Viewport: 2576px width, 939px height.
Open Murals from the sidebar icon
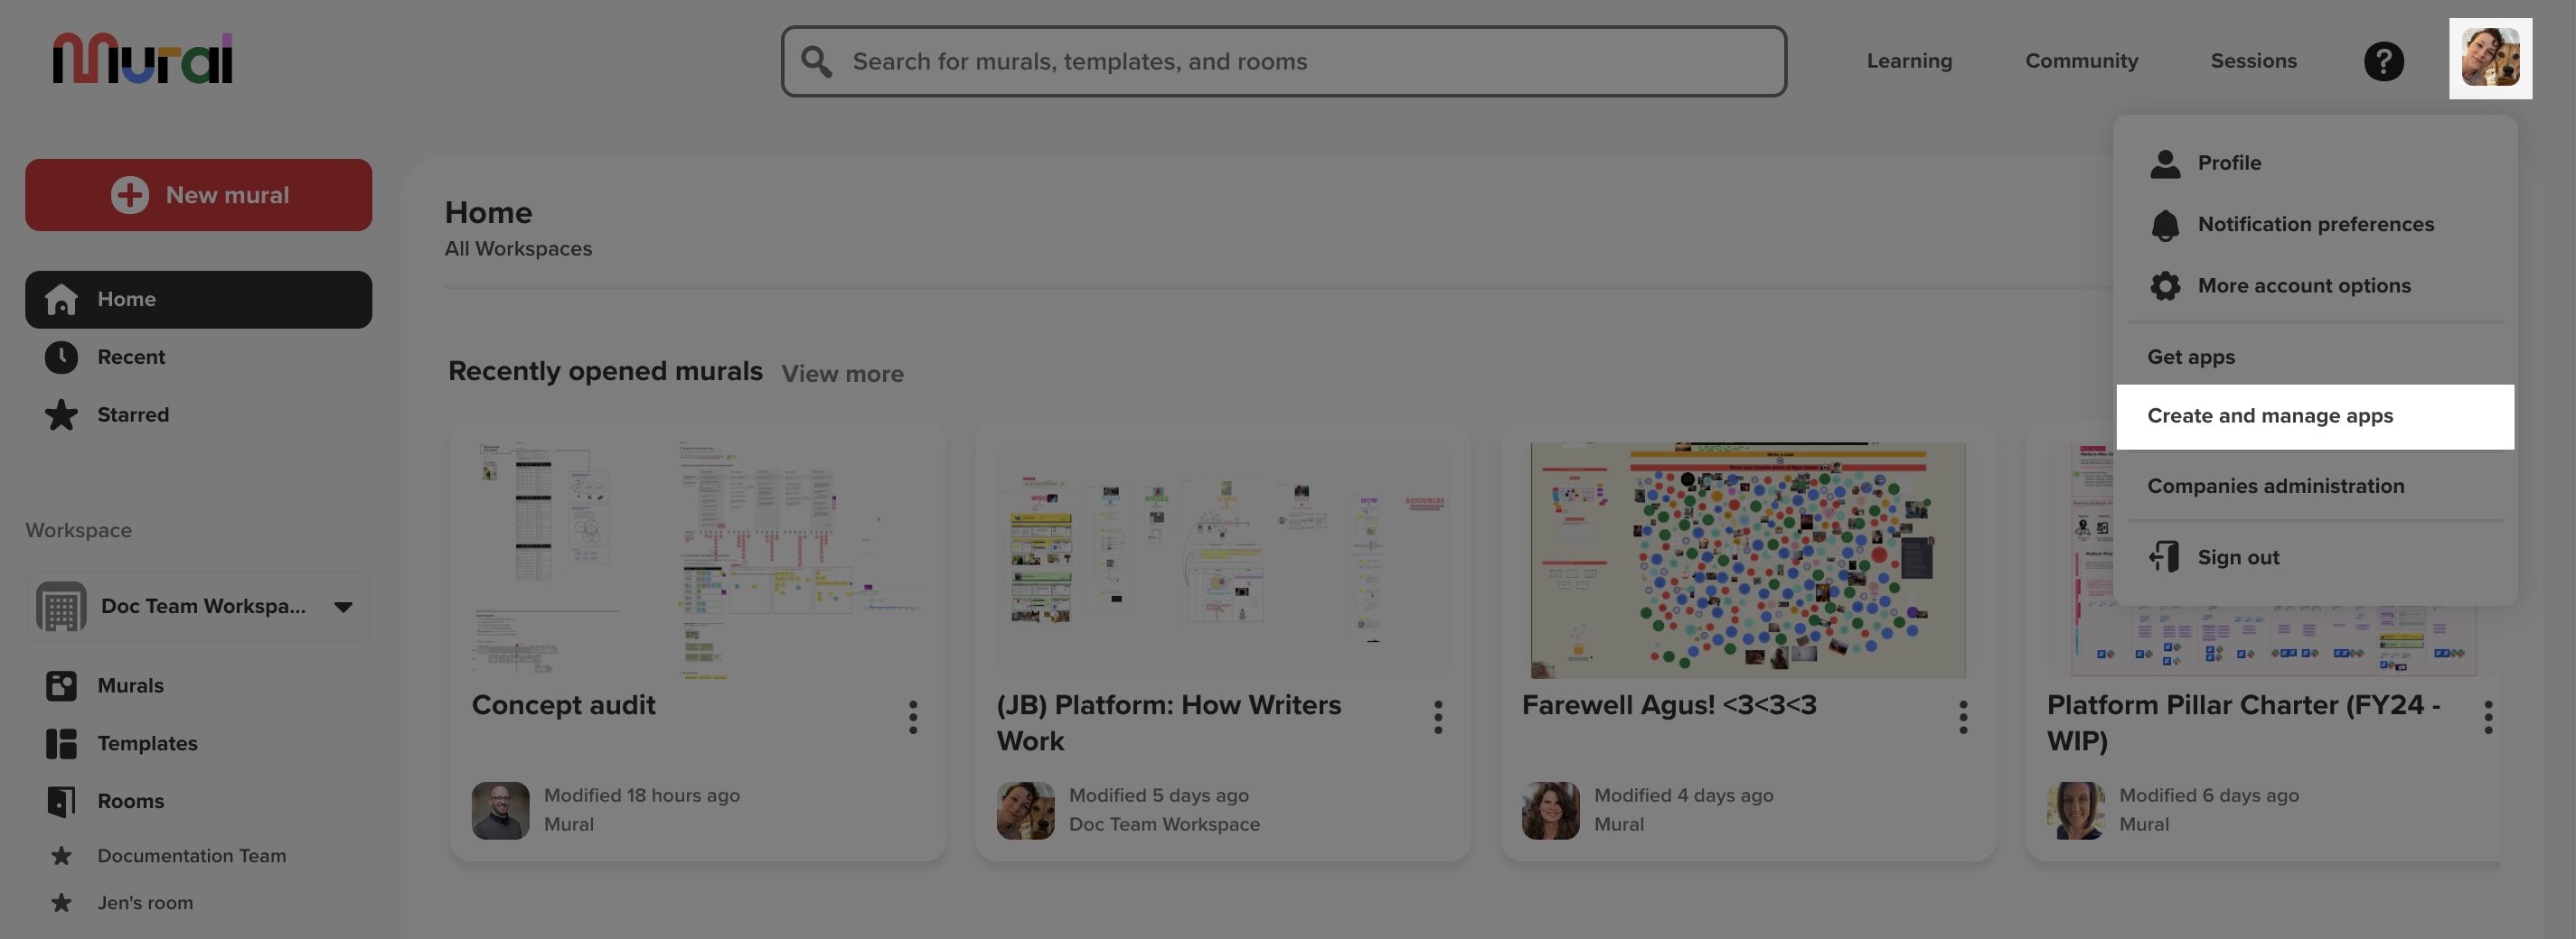click(x=61, y=685)
